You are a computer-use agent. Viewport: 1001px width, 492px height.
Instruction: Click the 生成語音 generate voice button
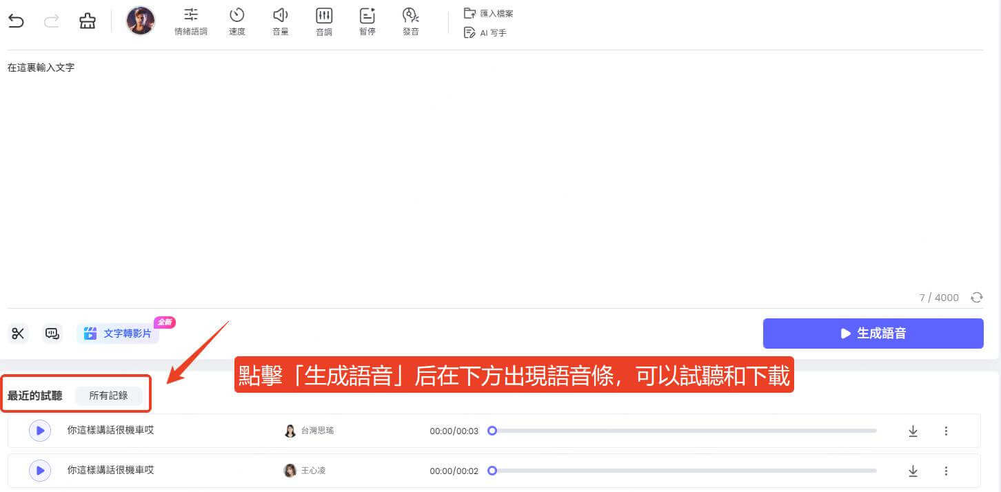coord(873,334)
